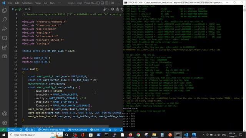Click the VS Code logo icon
The height and width of the screenshot is (138, 246).
coord(3,3)
